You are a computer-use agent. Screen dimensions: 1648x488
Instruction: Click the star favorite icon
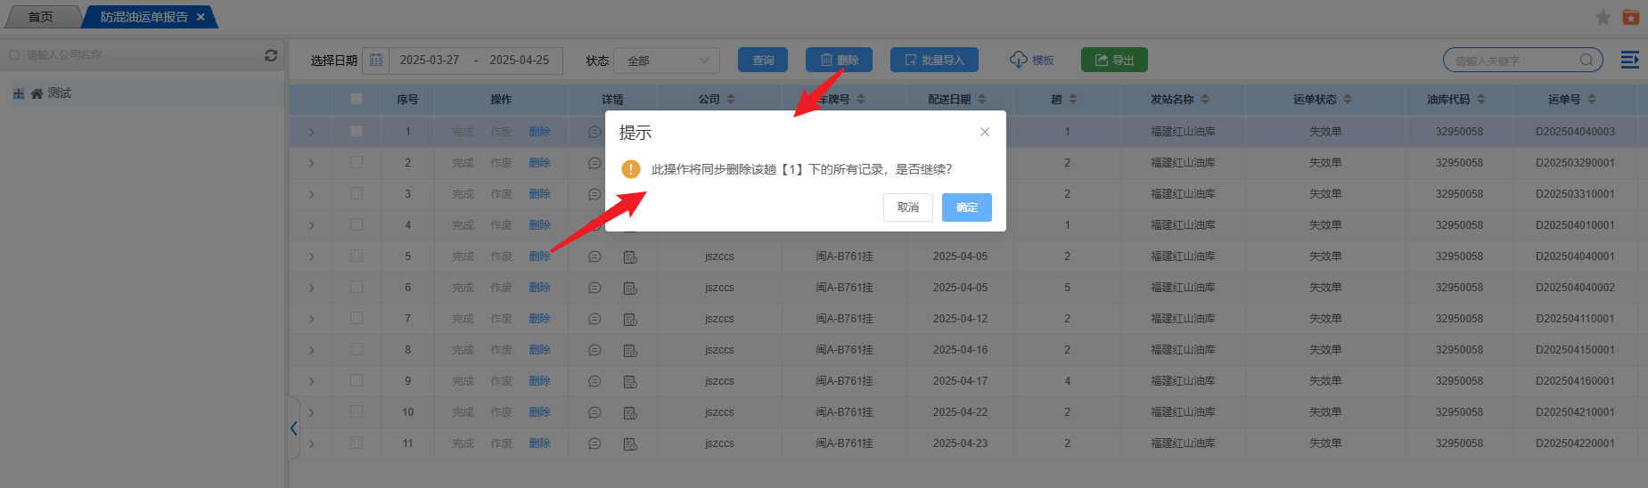coord(1603,18)
